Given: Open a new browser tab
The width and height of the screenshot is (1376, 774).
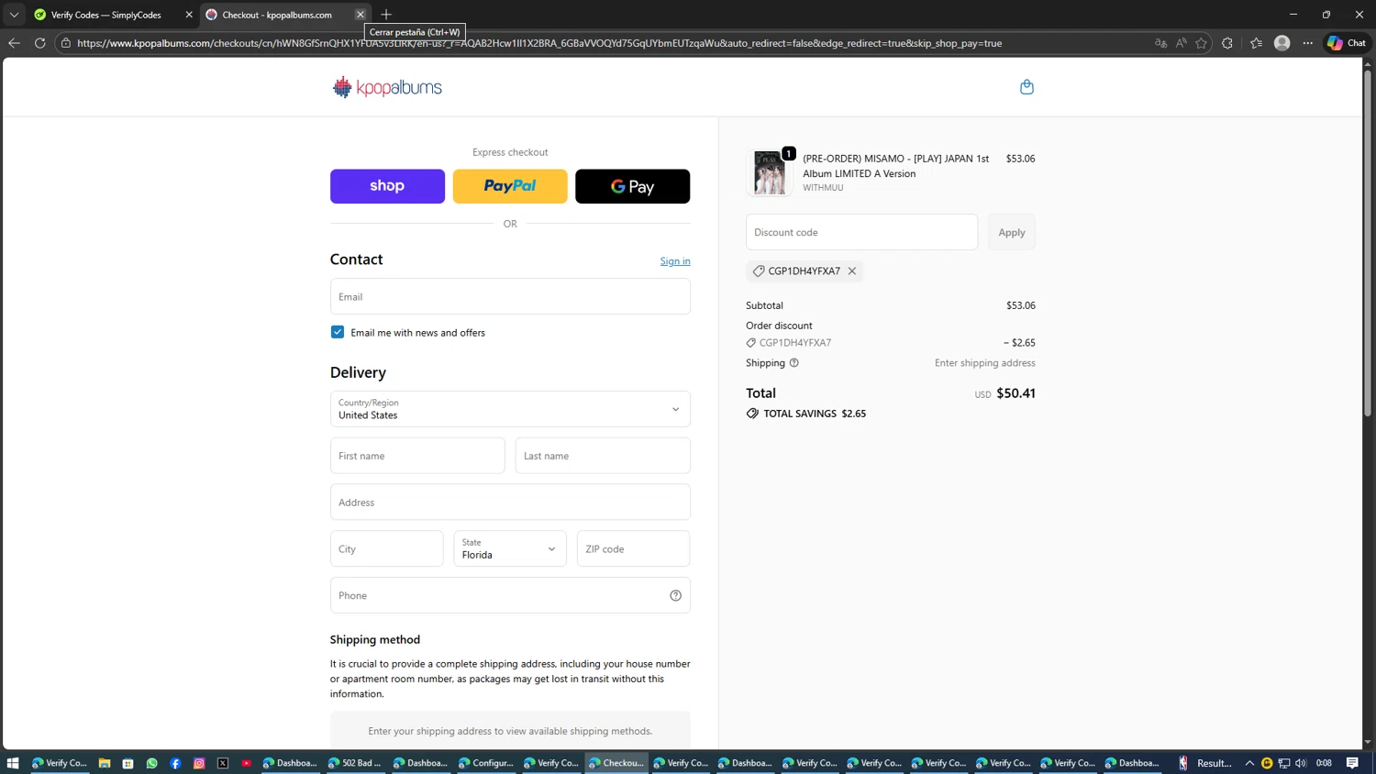Looking at the screenshot, I should pyautogui.click(x=386, y=15).
